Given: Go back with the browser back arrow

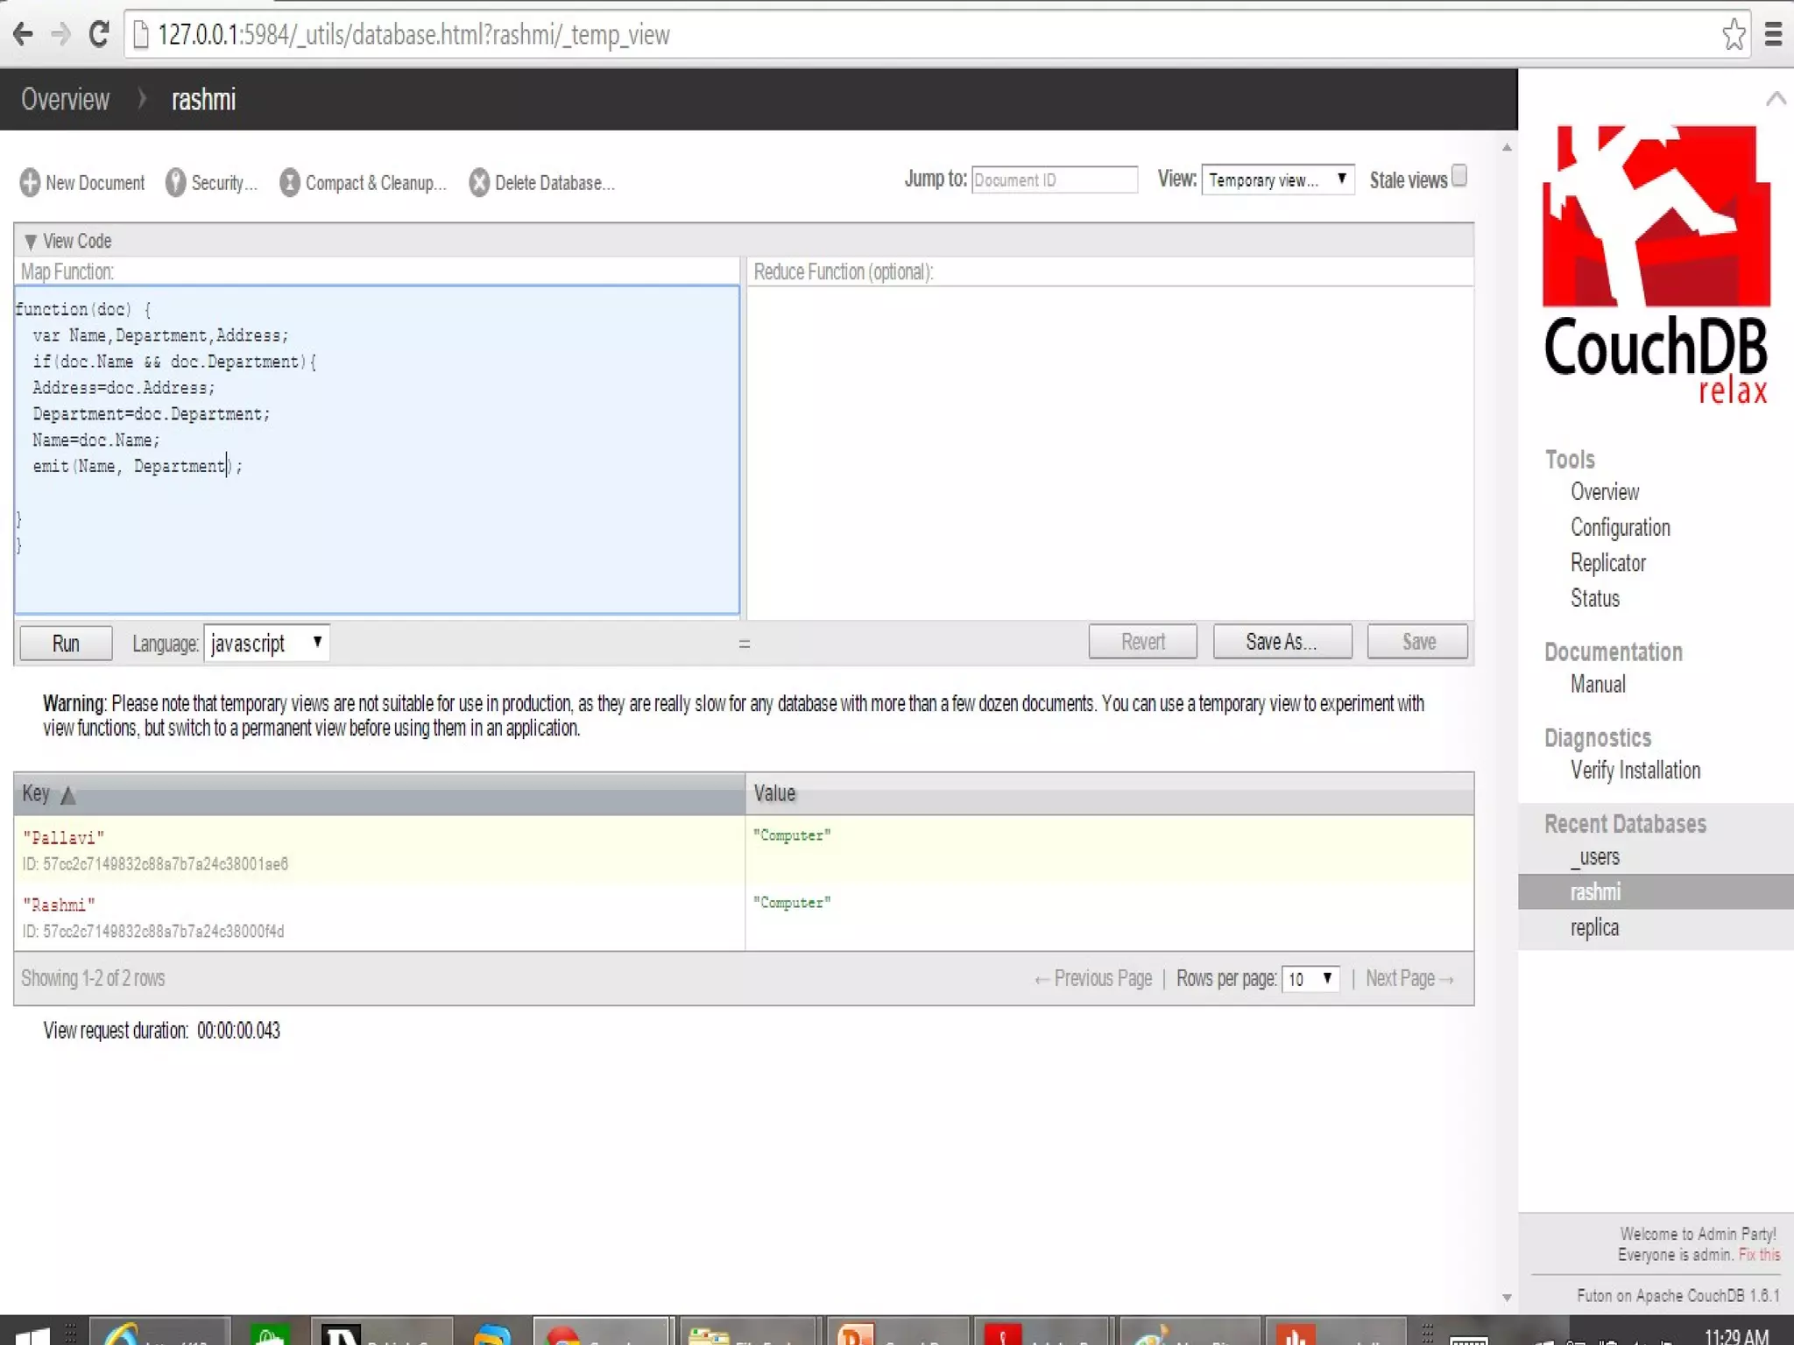Looking at the screenshot, I should tap(23, 35).
